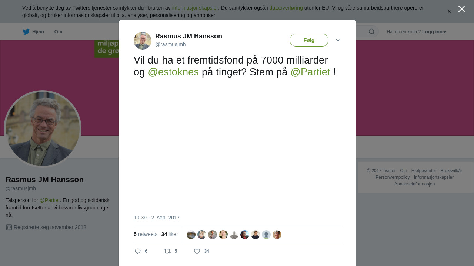
Task: Click the search magnifier icon
Action: click(x=371, y=31)
